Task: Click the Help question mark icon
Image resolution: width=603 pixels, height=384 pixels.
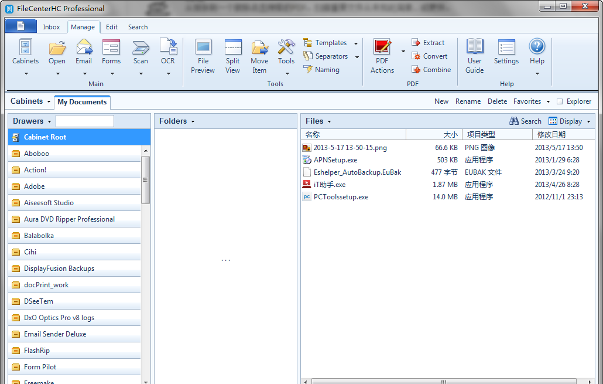Action: point(537,46)
